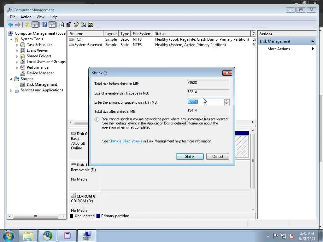Click the File System column header

[142, 33]
